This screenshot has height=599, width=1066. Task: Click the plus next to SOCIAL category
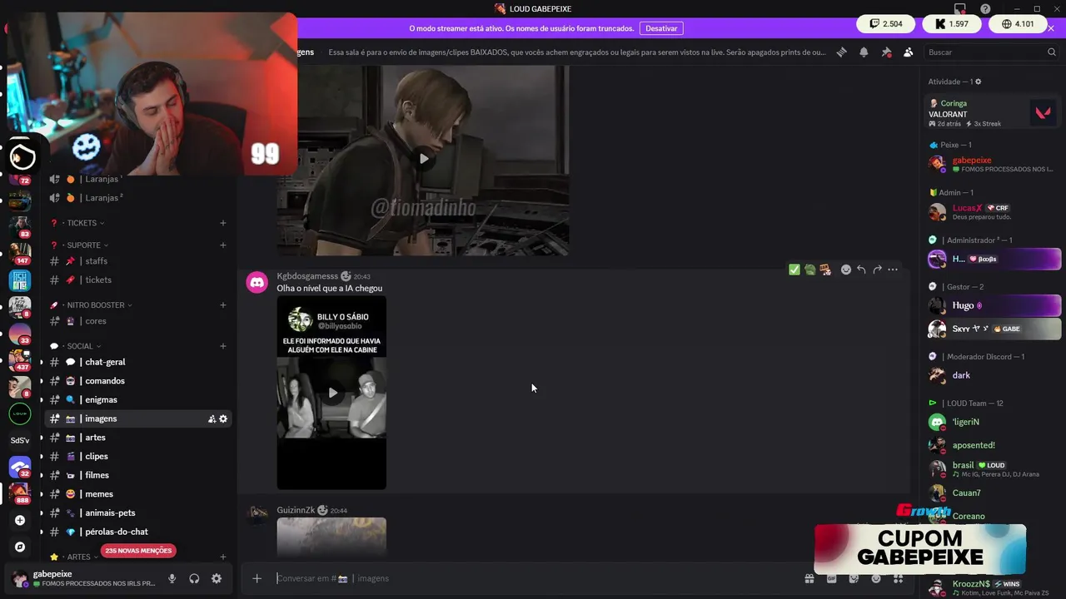point(222,346)
